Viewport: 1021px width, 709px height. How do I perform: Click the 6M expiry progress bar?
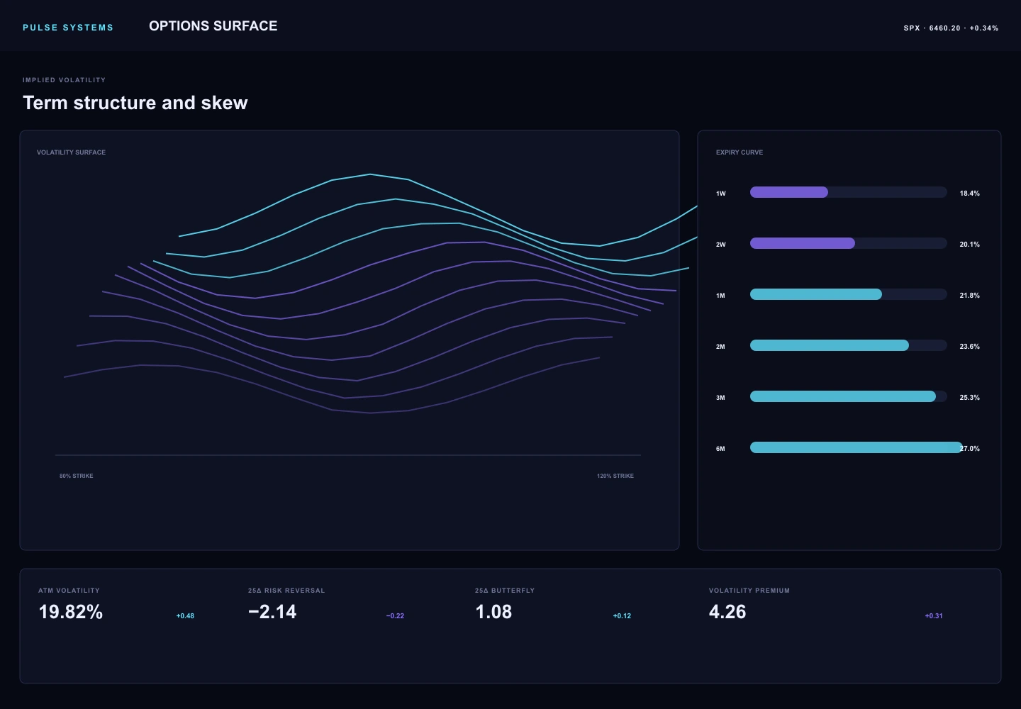(x=856, y=447)
